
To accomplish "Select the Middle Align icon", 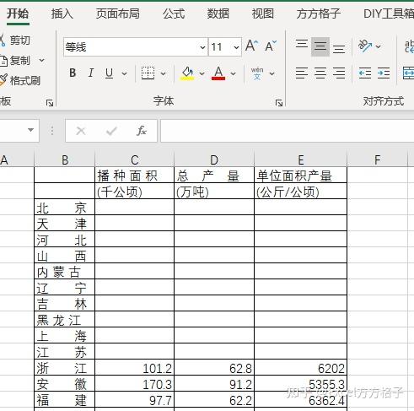I will 320,46.
